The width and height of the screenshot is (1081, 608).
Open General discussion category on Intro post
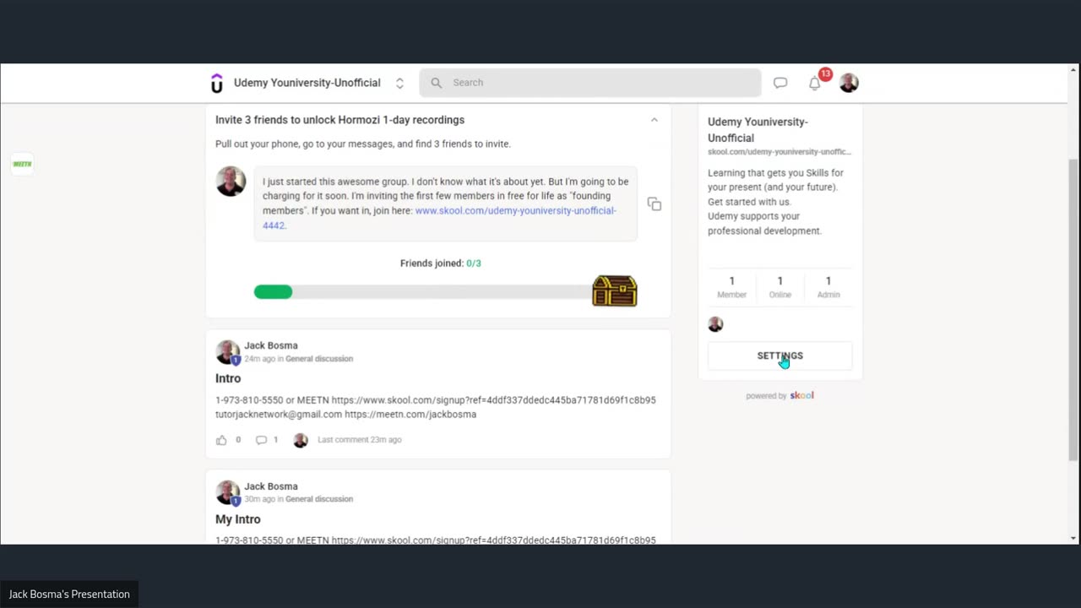[x=319, y=359]
